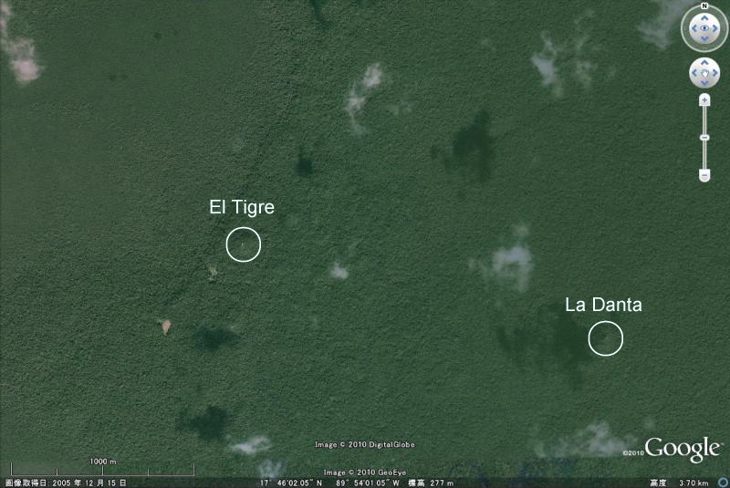Viewport: 730px width, 488px height.
Task: Click the La Danta circle marker
Action: pyautogui.click(x=605, y=338)
